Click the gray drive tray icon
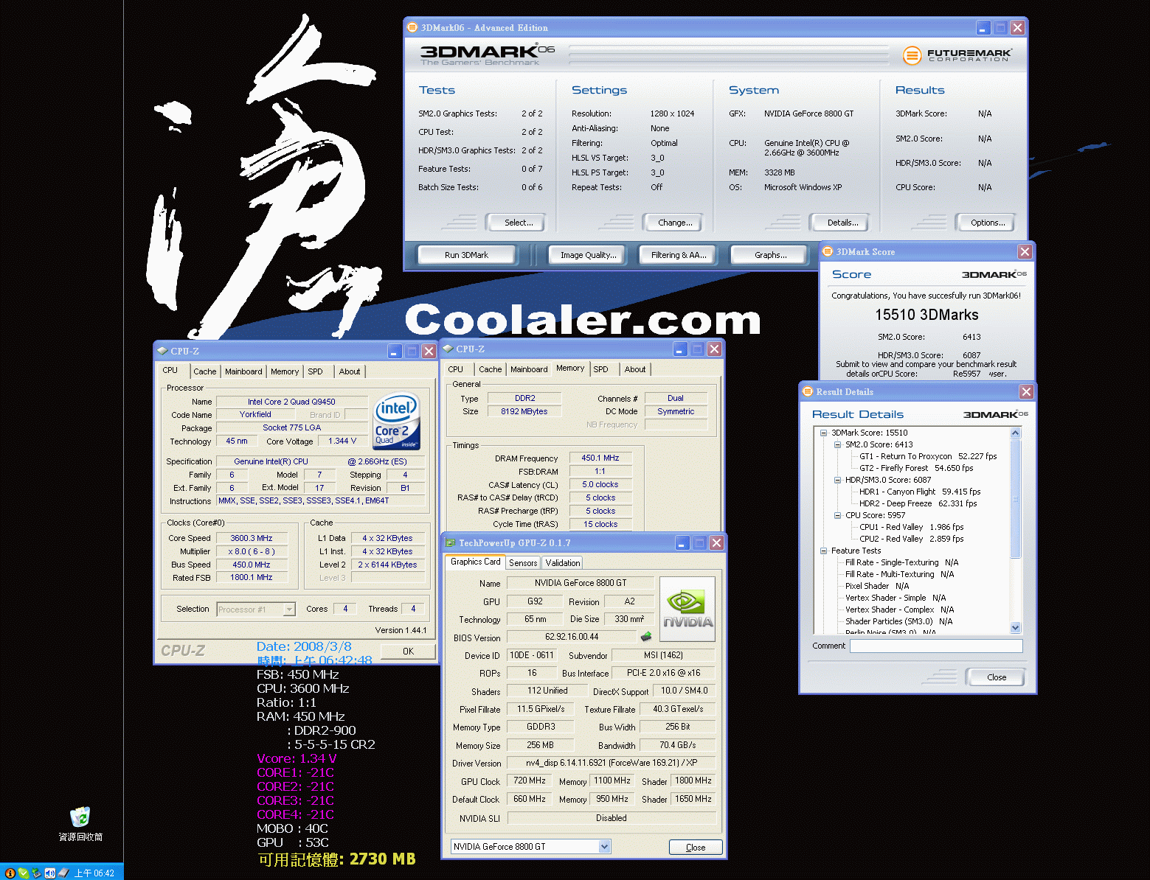The image size is (1150, 880). tap(63, 873)
